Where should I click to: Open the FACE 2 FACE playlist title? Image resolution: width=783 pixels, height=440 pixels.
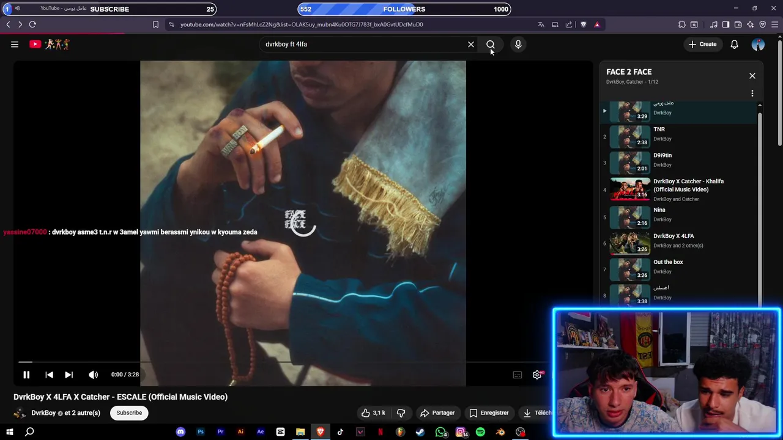pyautogui.click(x=629, y=71)
